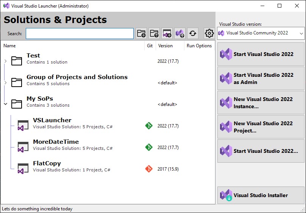Click the Visual Studio Launcher title bar icon
This screenshot has height=213, width=306.
[x=6, y=6]
